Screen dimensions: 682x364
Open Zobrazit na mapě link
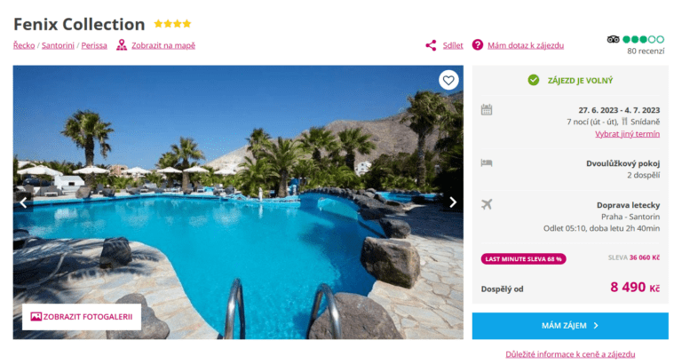click(163, 45)
